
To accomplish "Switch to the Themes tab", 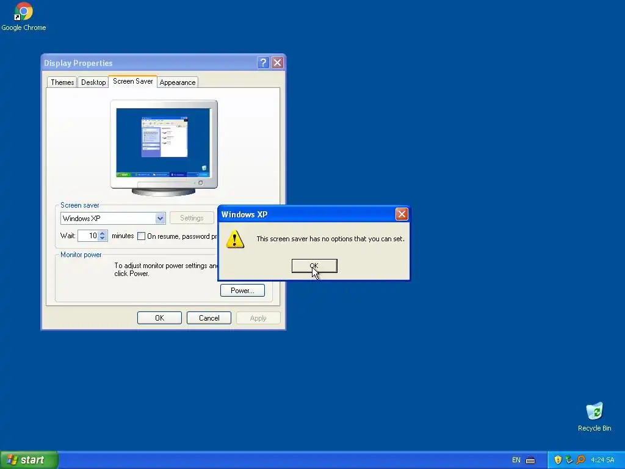I will (62, 82).
